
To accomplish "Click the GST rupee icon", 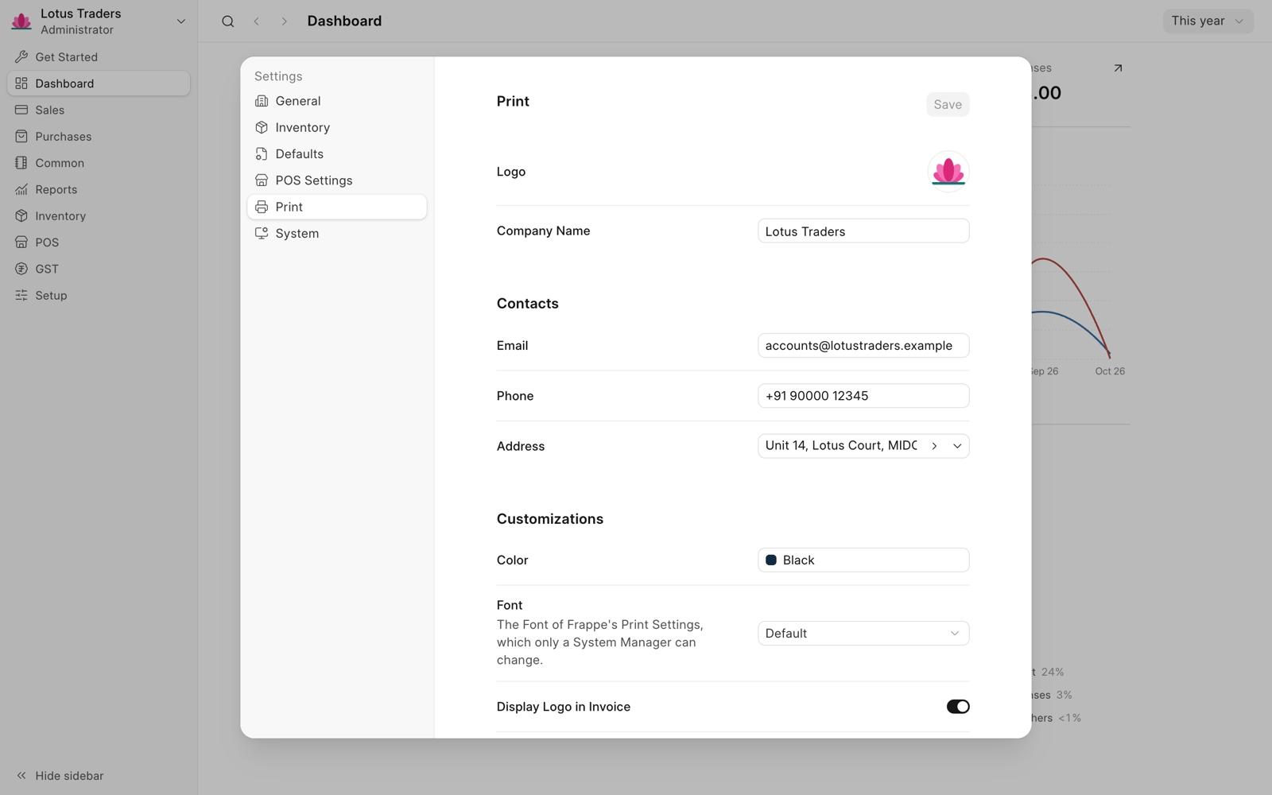I will (21, 269).
